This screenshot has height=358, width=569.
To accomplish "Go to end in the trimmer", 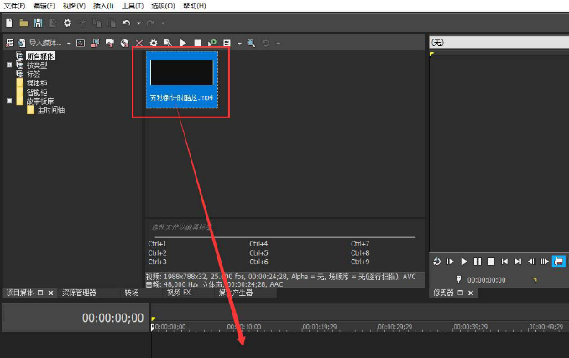I will pyautogui.click(x=518, y=262).
